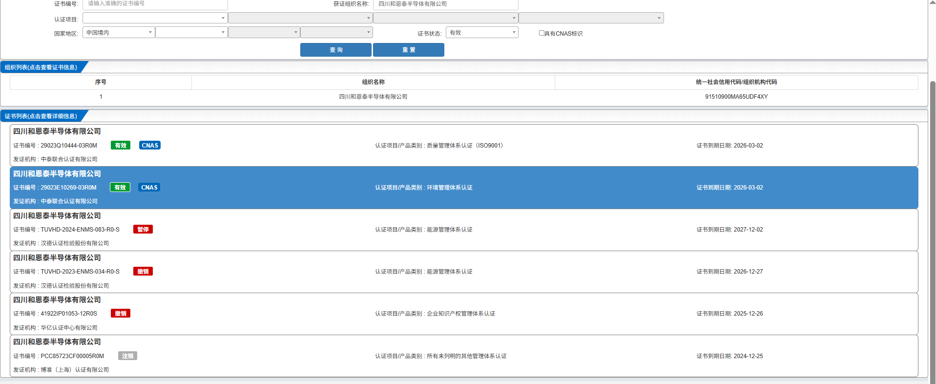The height and width of the screenshot is (384, 936).
Task: Click issuer 博准（上海）认证有限公司
Action: 75,370
